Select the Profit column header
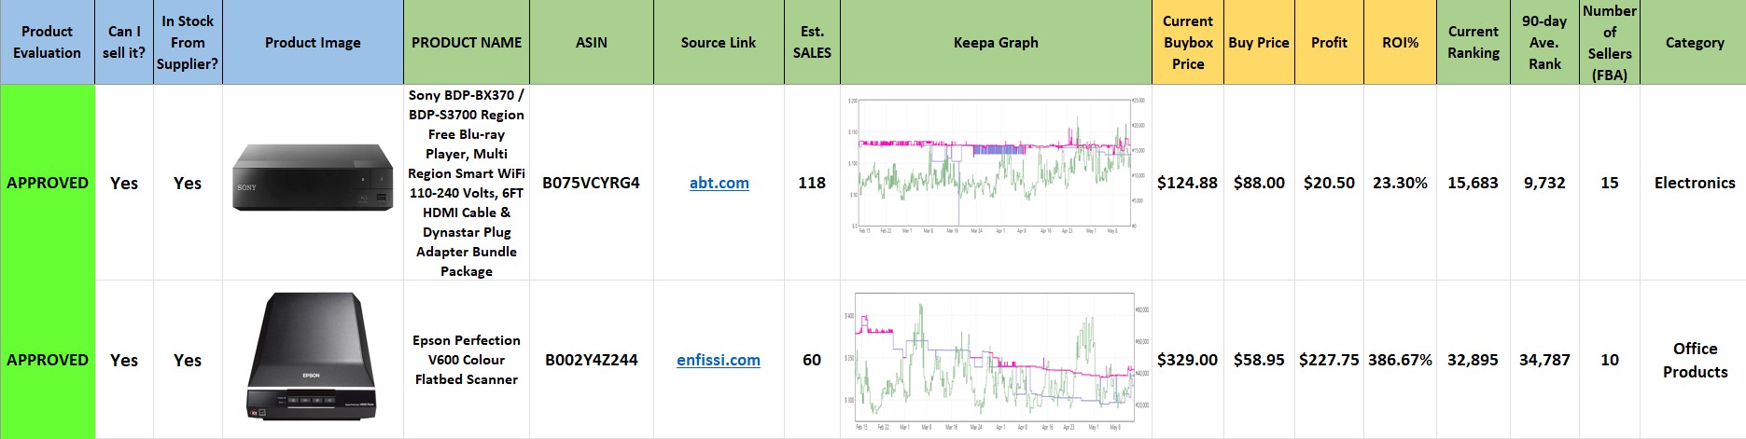Viewport: 1746px width, 439px height. 1329,43
